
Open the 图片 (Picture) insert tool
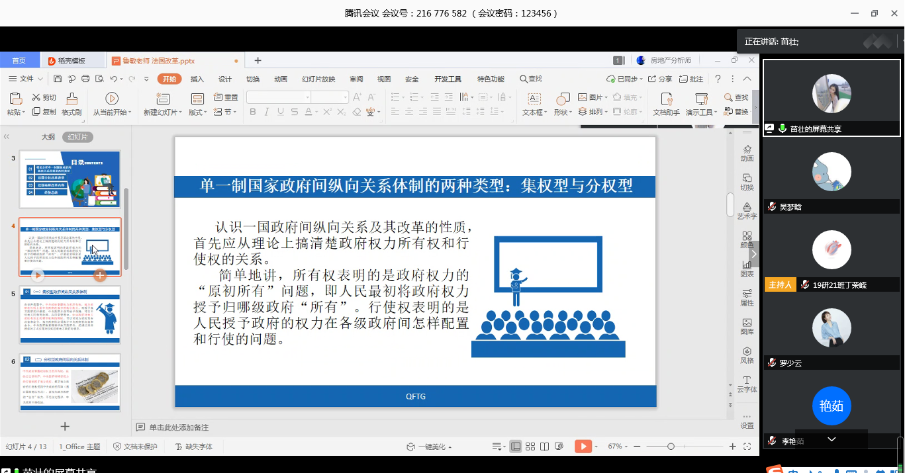point(590,97)
